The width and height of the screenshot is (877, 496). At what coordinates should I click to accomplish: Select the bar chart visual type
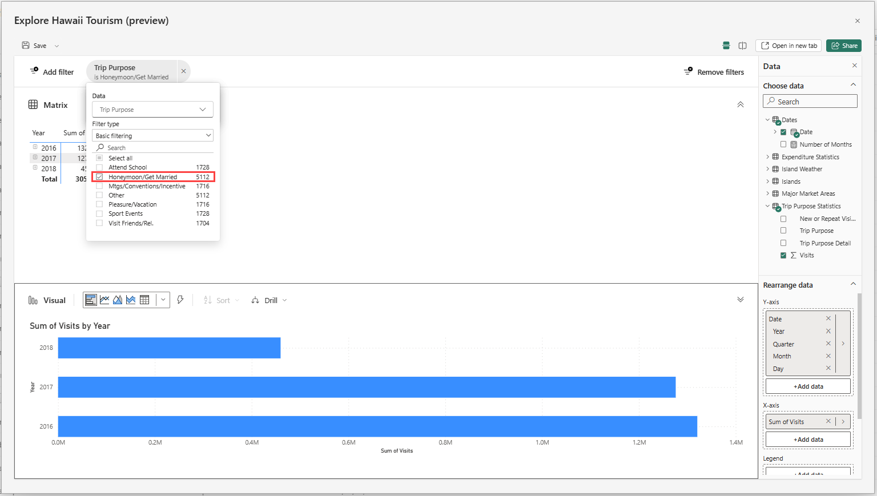[x=91, y=300]
